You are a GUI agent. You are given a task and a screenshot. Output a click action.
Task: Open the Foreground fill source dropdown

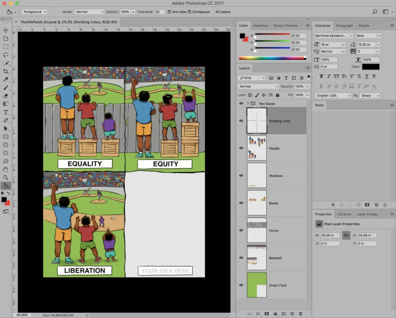pyautogui.click(x=35, y=12)
